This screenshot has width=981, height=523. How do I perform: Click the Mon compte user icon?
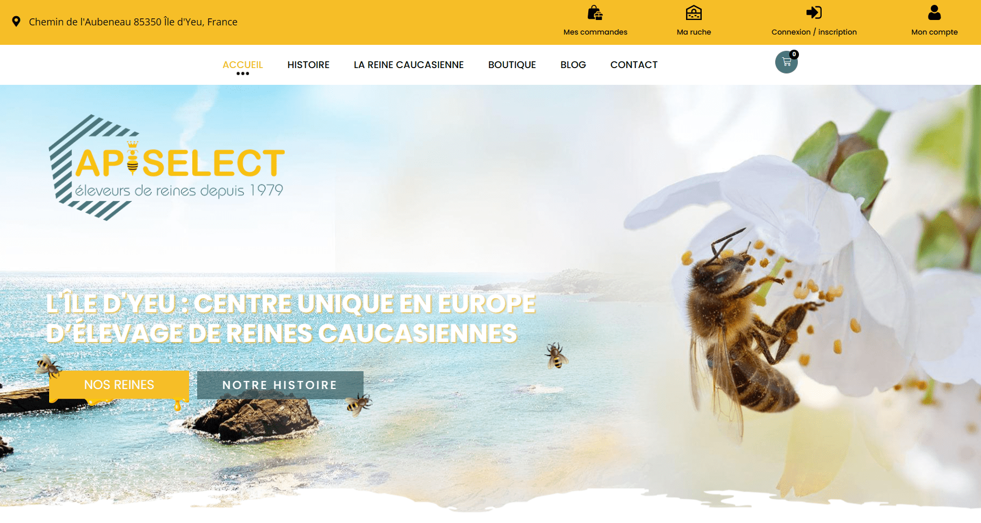(x=935, y=12)
